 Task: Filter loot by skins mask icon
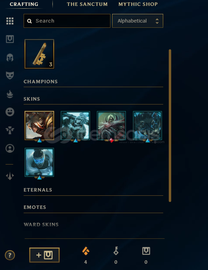coord(10,75)
